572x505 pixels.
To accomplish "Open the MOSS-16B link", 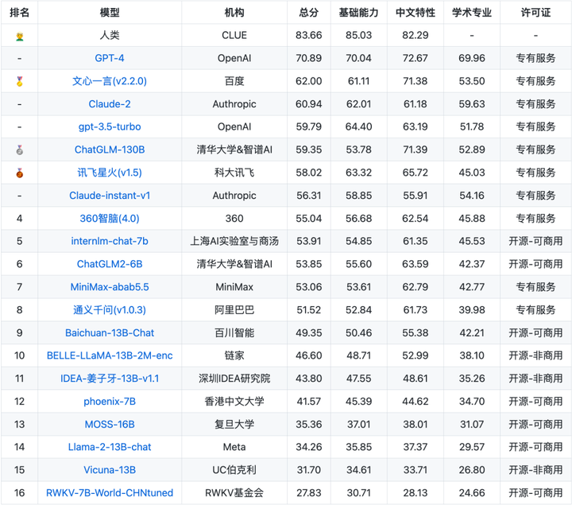I will [x=110, y=425].
